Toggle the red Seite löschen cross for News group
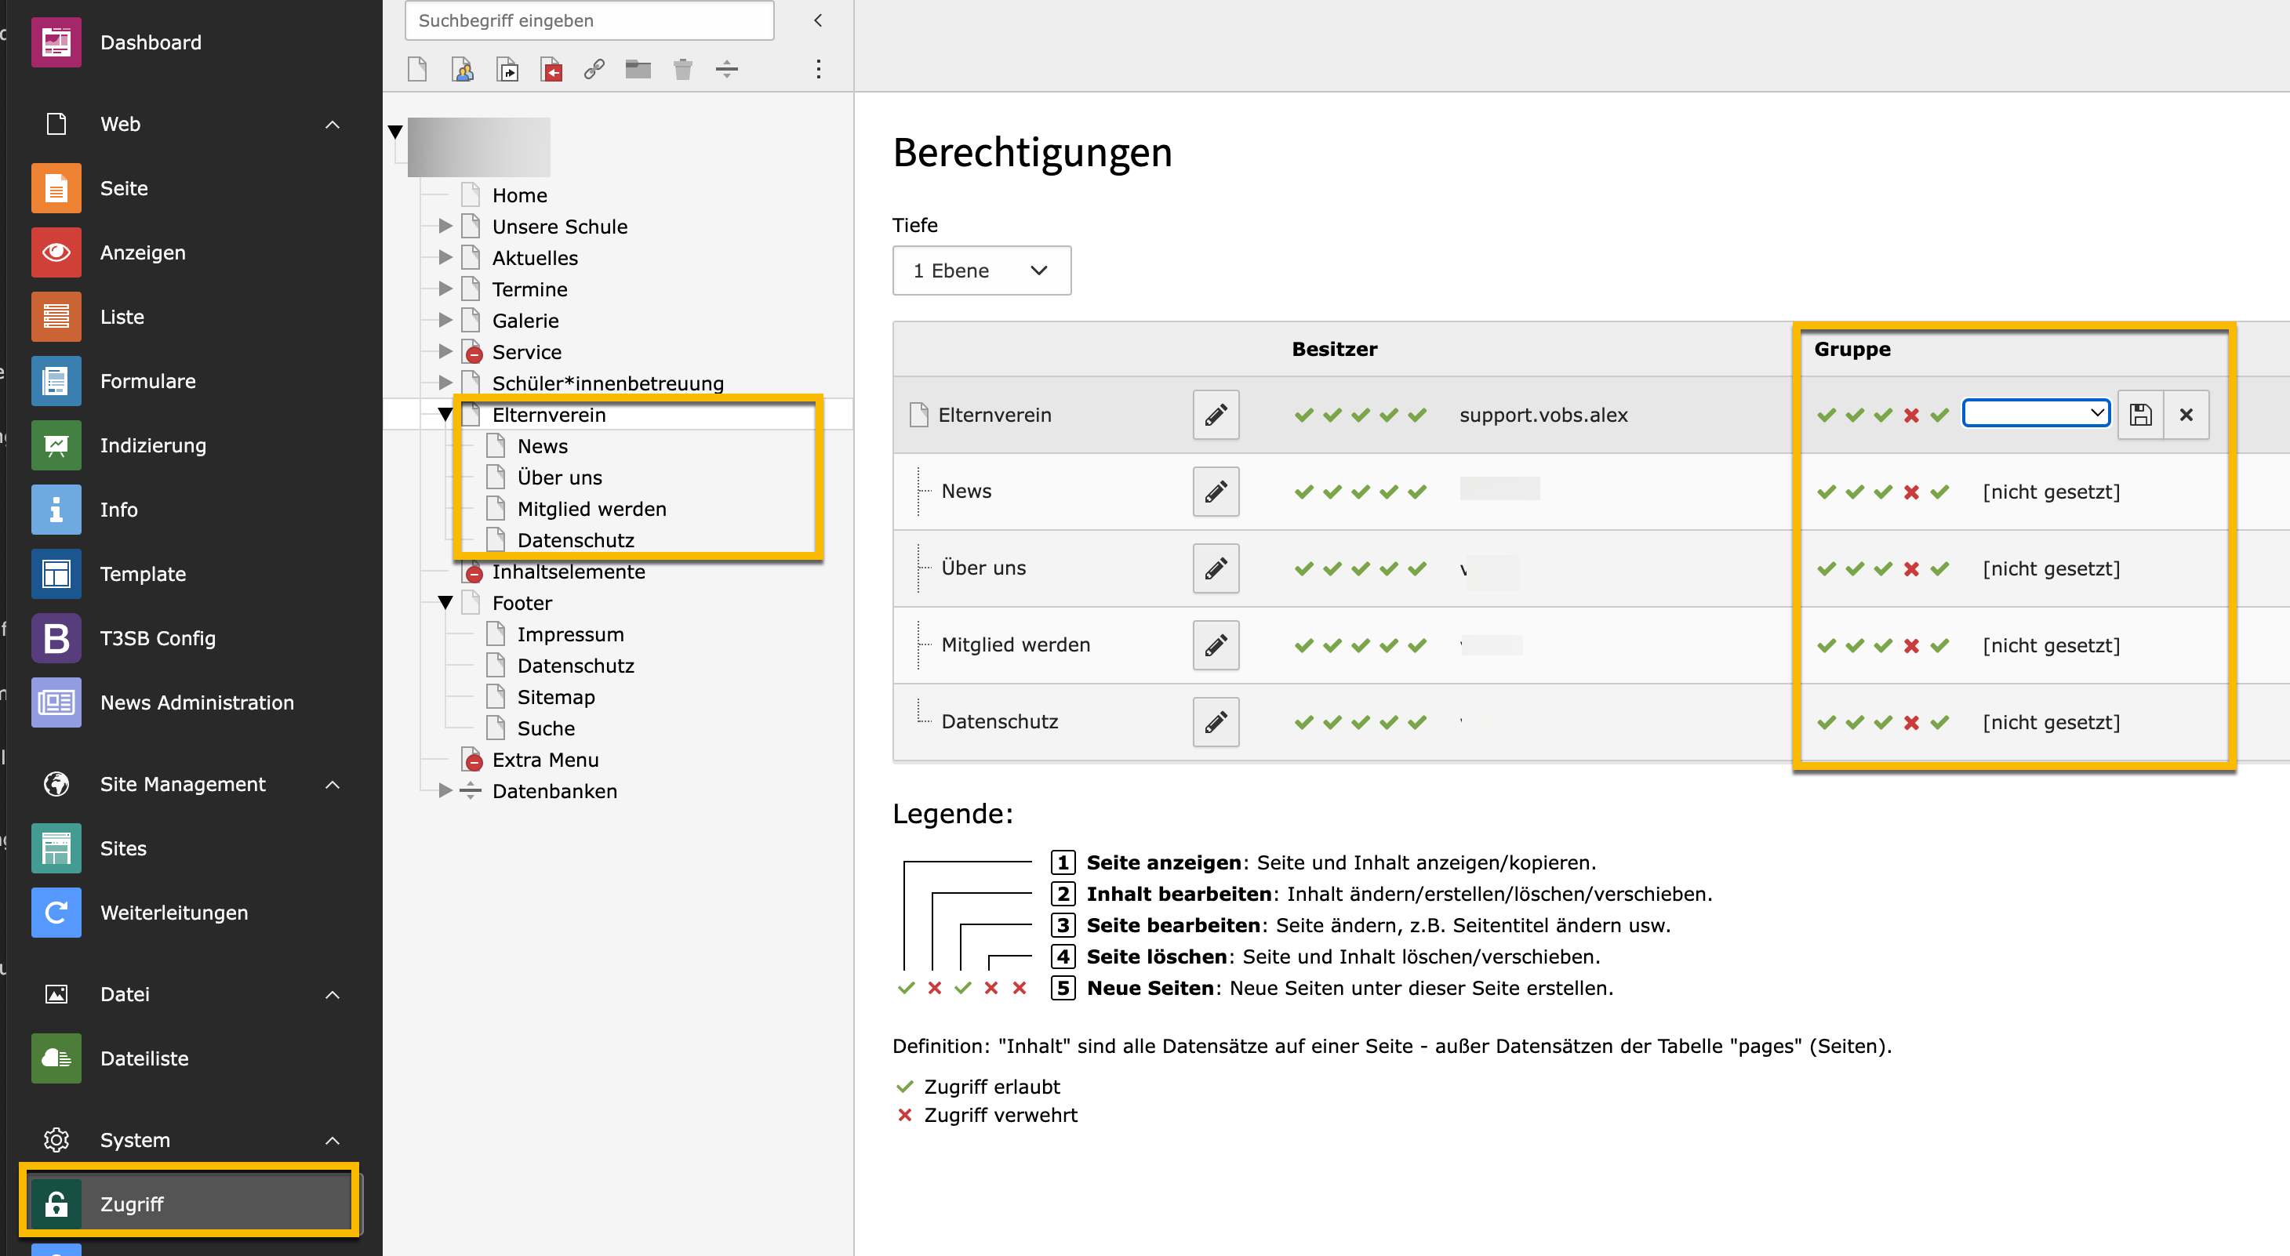Image resolution: width=2290 pixels, height=1256 pixels. pyautogui.click(x=1911, y=492)
